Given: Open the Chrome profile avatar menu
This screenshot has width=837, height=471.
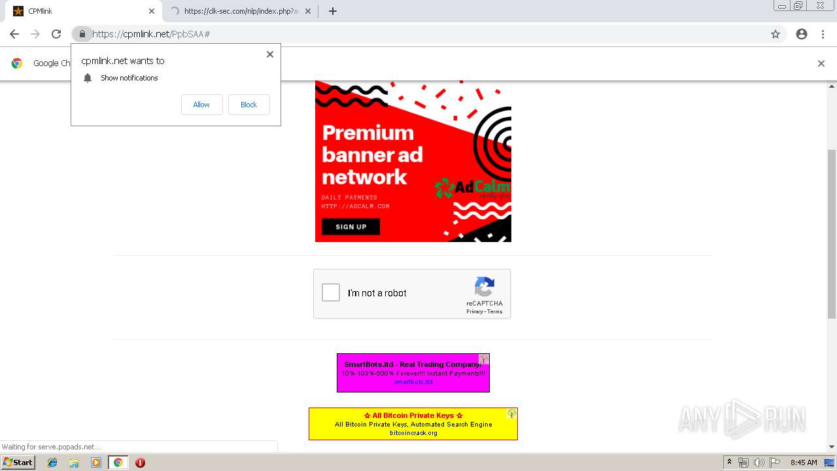Looking at the screenshot, I should 802,34.
